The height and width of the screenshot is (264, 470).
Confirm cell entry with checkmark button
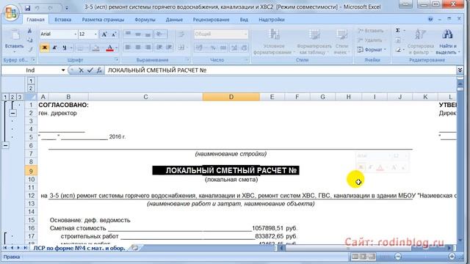(x=90, y=70)
